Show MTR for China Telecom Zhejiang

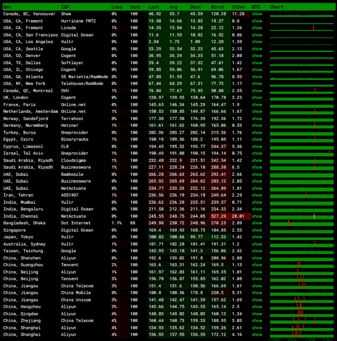(x=257, y=321)
